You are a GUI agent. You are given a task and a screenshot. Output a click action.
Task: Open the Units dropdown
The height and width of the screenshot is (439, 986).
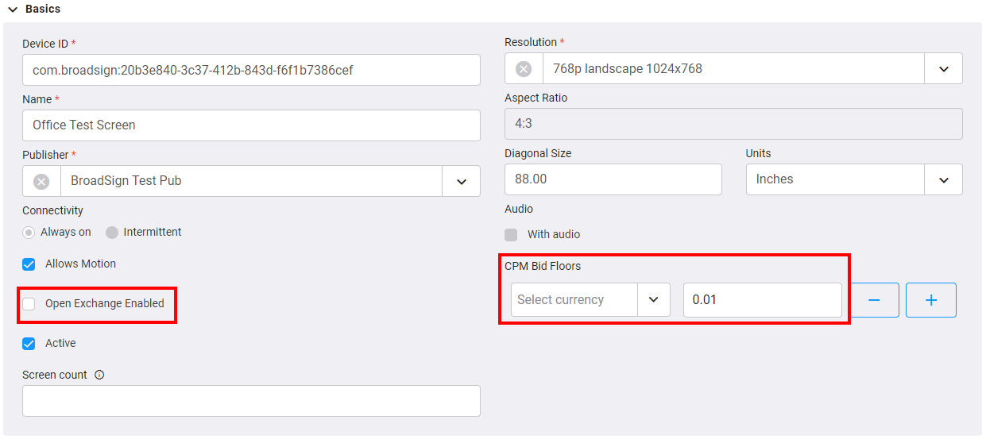854,179
